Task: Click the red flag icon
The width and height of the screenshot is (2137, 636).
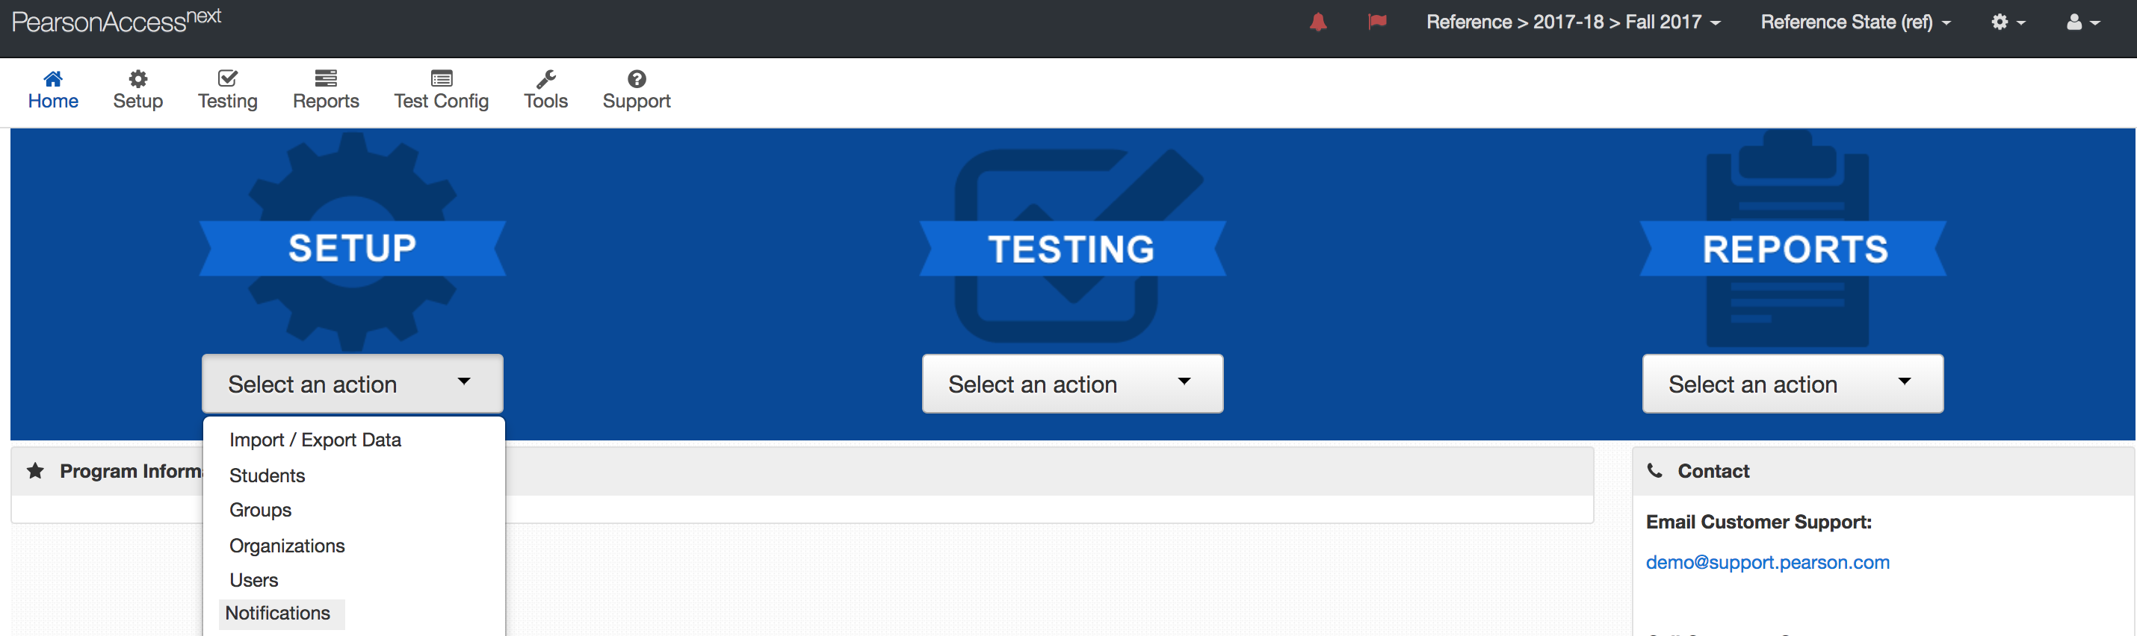Action: click(1377, 22)
